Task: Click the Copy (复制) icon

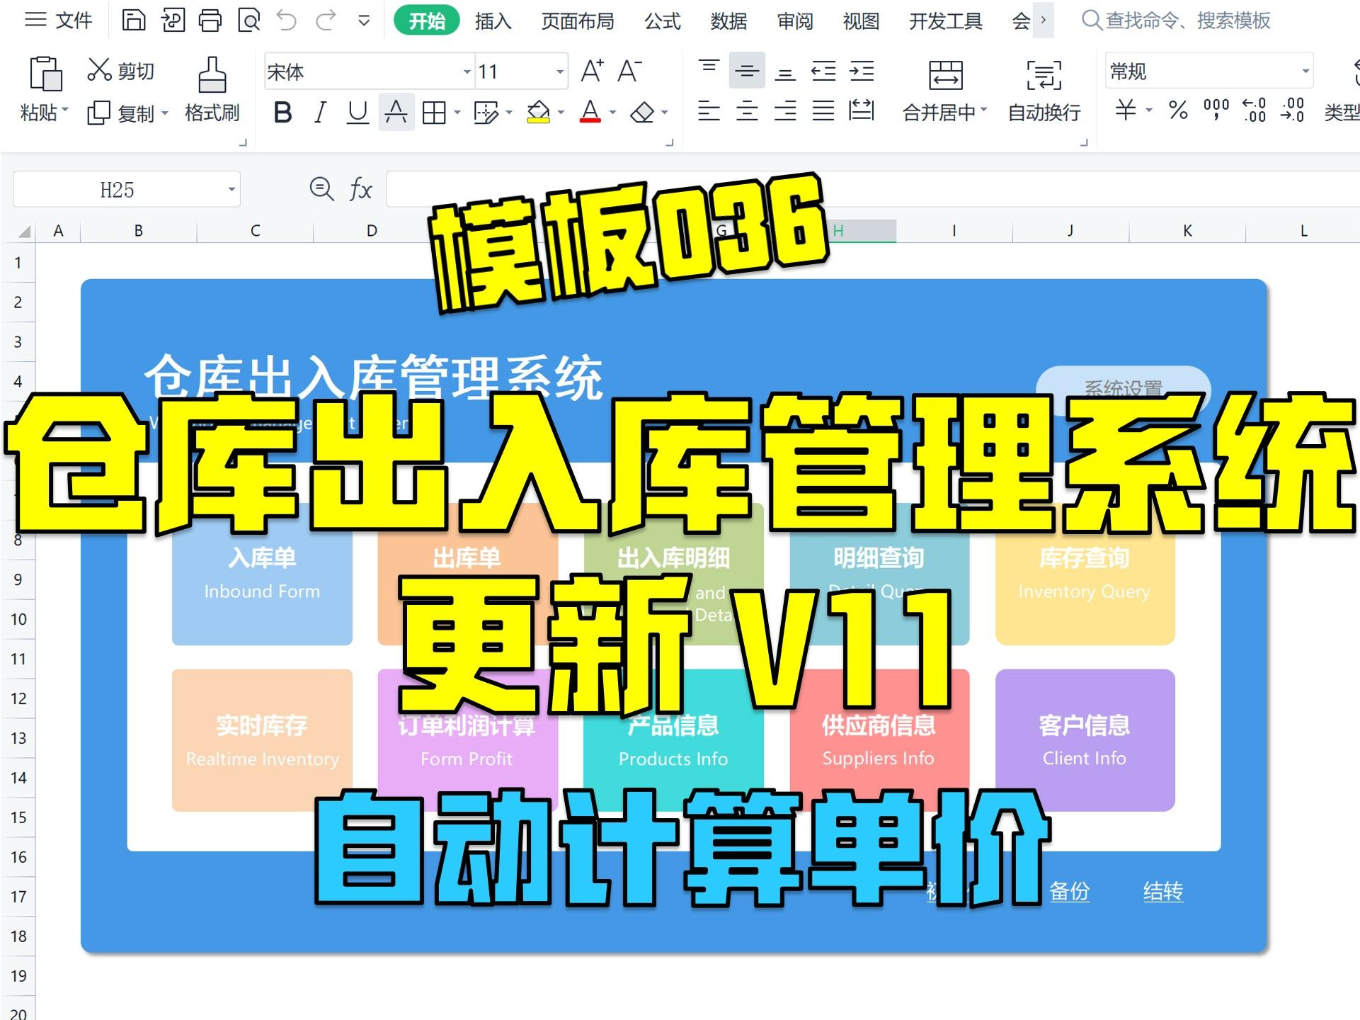Action: point(98,113)
